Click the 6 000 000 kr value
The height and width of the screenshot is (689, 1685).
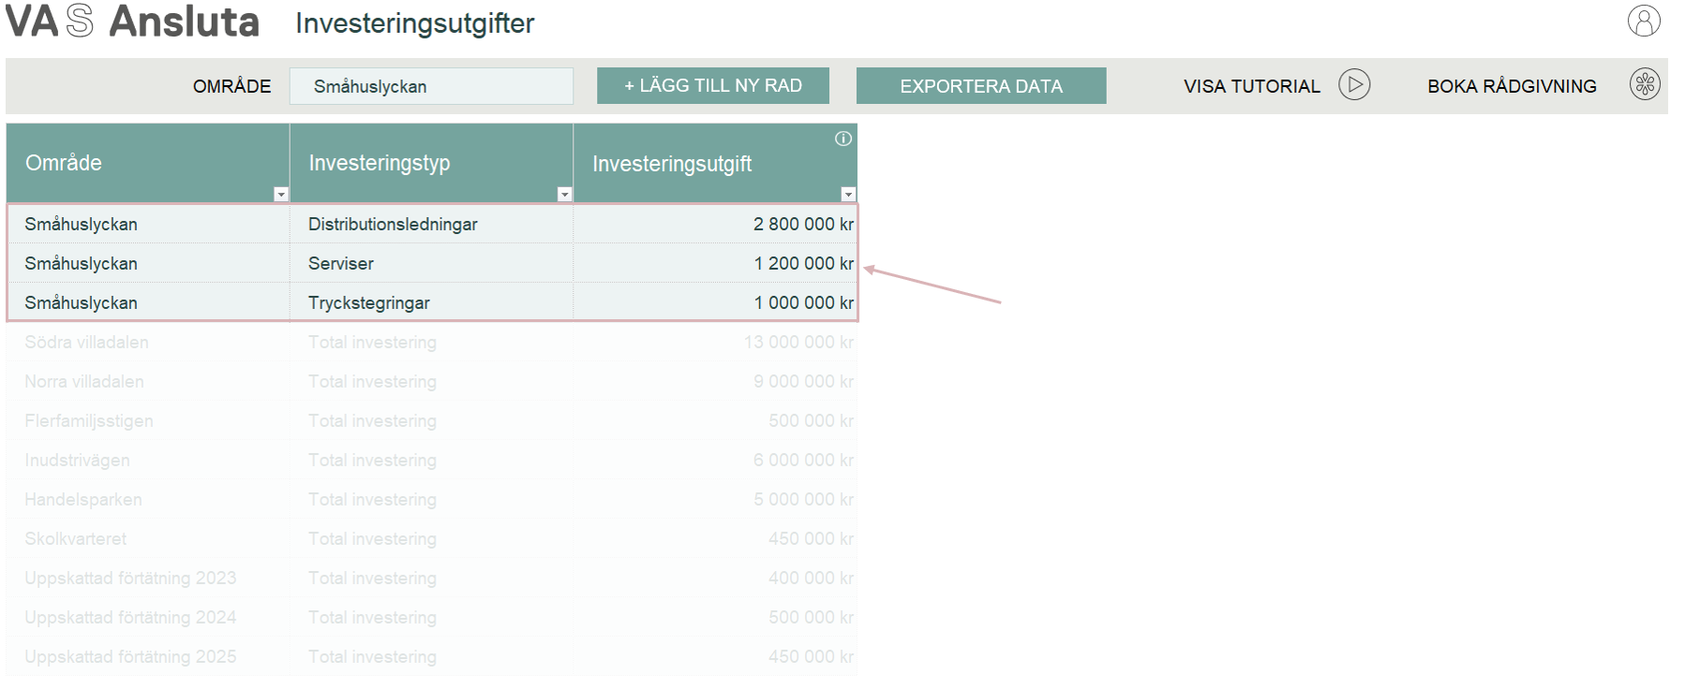tap(803, 460)
